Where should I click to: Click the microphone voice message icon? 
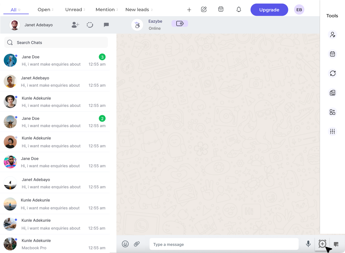[x=308, y=244]
